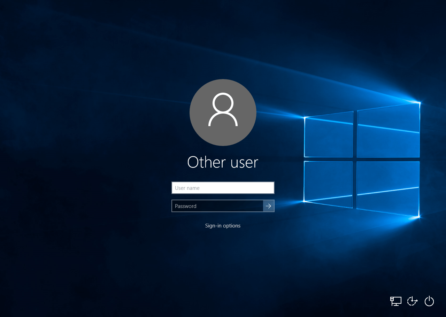446x317 pixels.
Task: Open accessibility options via its icon
Action: point(412,301)
